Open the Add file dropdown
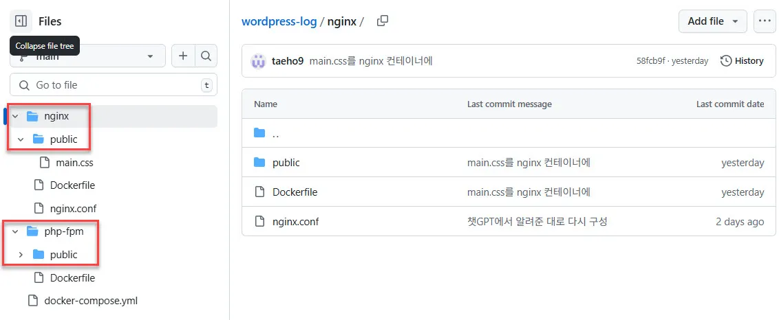The height and width of the screenshot is (320, 779). tap(712, 21)
